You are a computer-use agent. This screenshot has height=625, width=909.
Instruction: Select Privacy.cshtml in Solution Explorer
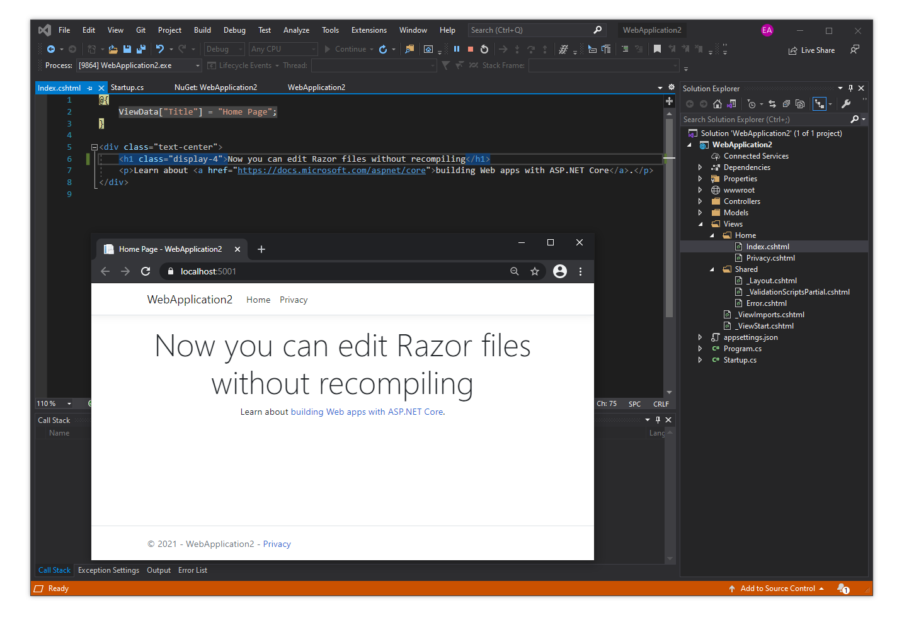[x=770, y=258]
